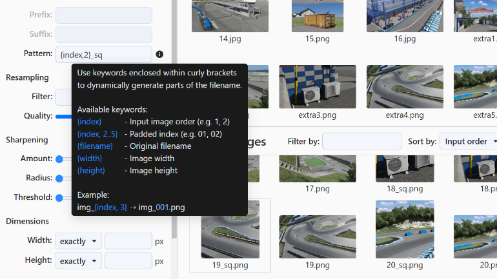Click the Sharpening section heading
This screenshot has height=279, width=497.
point(27,140)
